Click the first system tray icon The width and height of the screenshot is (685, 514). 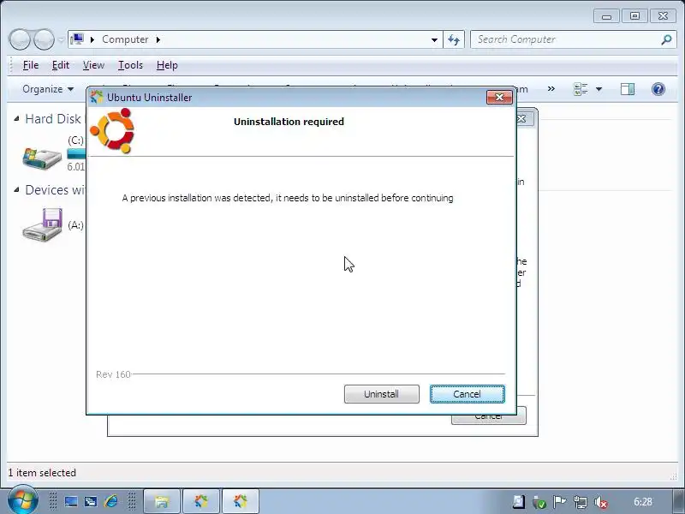[519, 502]
